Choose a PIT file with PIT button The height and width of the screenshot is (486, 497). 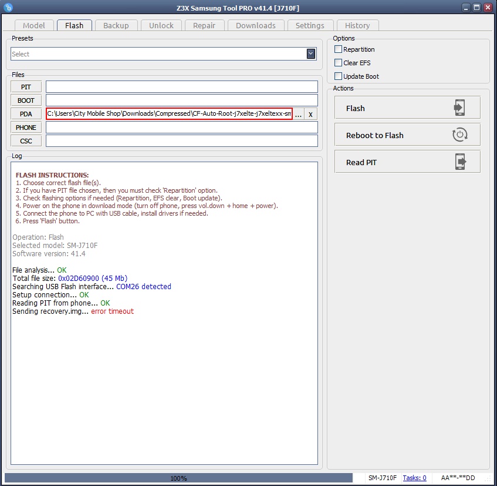[x=26, y=87]
